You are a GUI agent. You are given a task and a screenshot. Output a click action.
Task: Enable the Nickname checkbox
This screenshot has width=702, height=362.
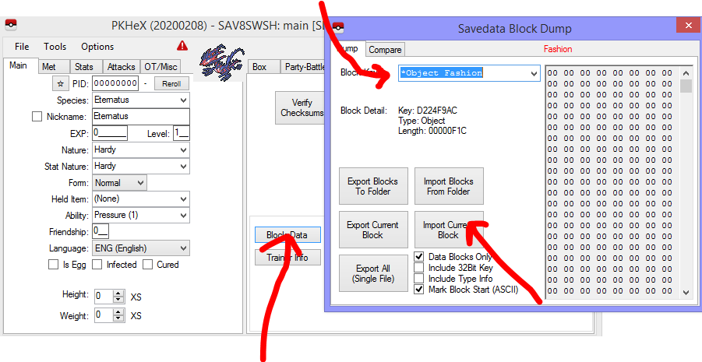[37, 117]
